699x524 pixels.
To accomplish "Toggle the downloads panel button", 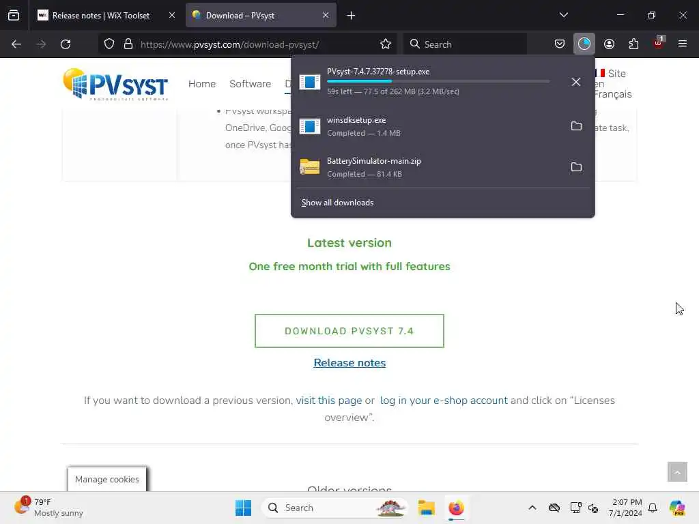I will tap(584, 44).
